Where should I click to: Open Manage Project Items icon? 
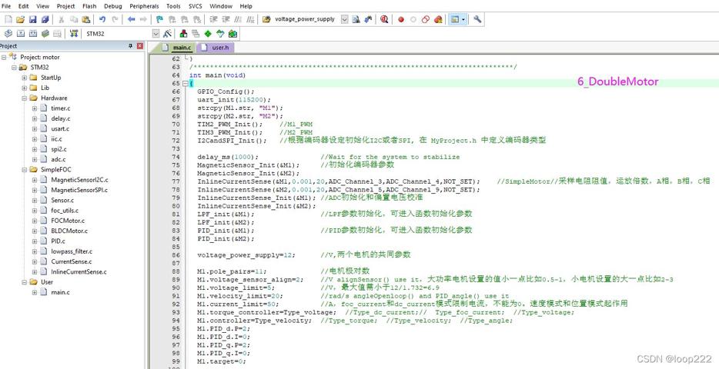click(183, 33)
